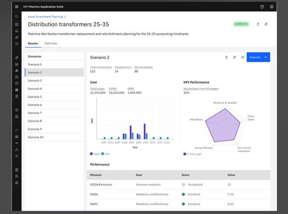Image resolution: width=288 pixels, height=214 pixels.
Task: Click the Avg deviation from KPI targets label
Action: click(x=201, y=89)
